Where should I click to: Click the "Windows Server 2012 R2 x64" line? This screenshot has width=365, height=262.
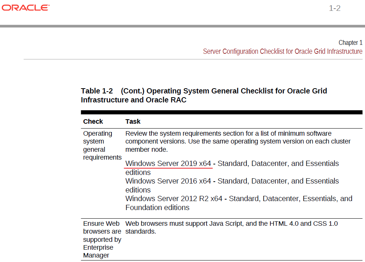239,203
